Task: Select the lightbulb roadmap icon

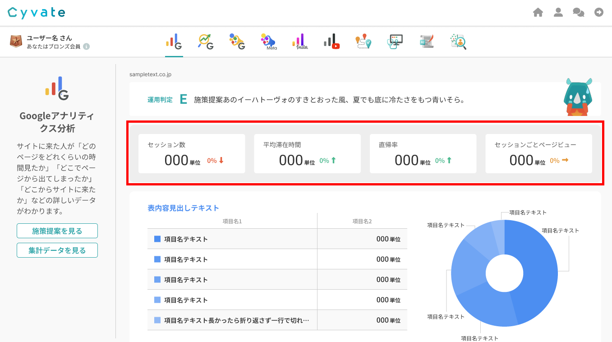Action: click(363, 42)
